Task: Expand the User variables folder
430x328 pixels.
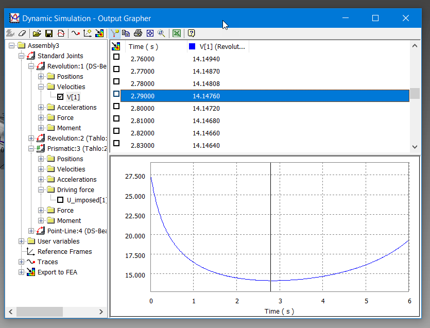Action: click(22, 241)
